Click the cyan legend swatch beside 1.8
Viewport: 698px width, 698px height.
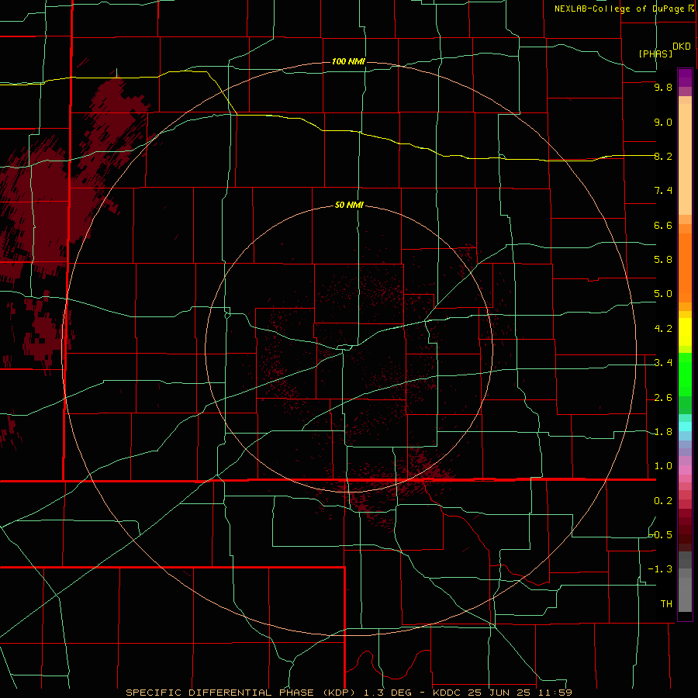pos(685,427)
